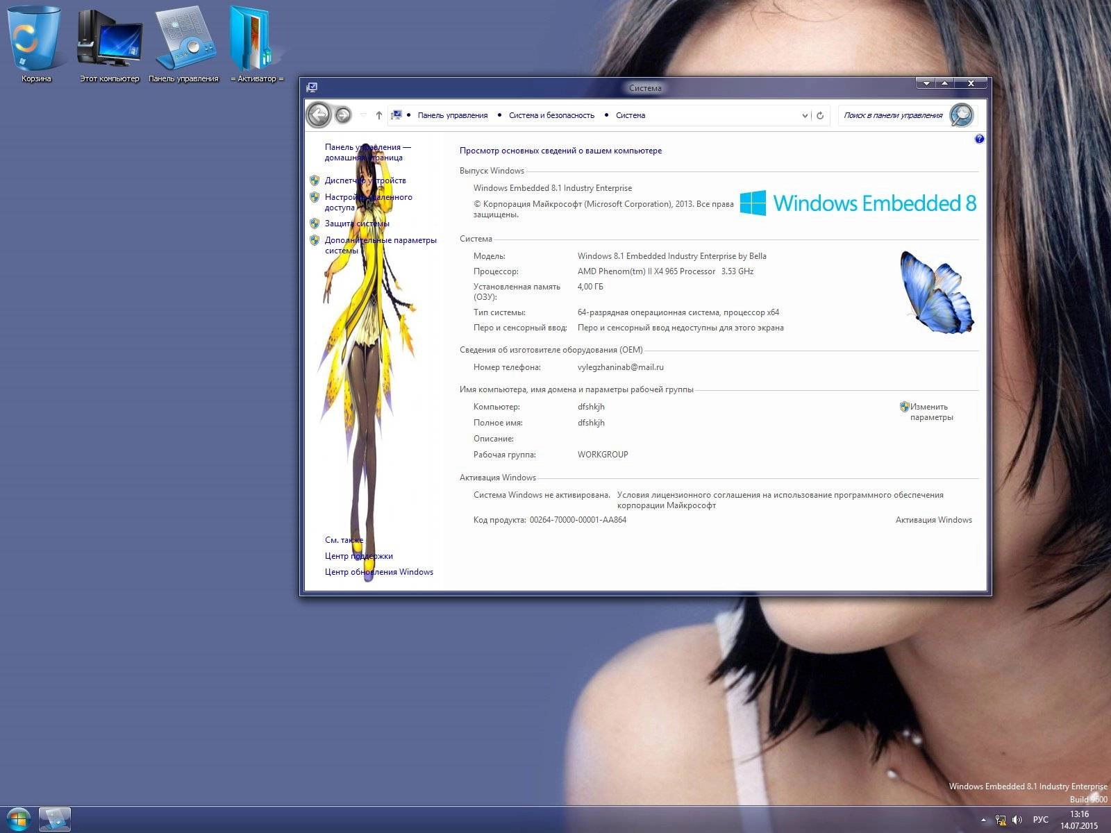Click Панель управления breadcrumb
This screenshot has width=1111, height=833.
point(453,115)
